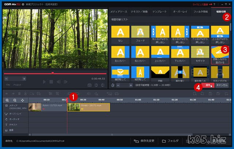Click the redo arrow in timeline toolbar
This screenshot has width=234, height=149.
click(x=13, y=94)
